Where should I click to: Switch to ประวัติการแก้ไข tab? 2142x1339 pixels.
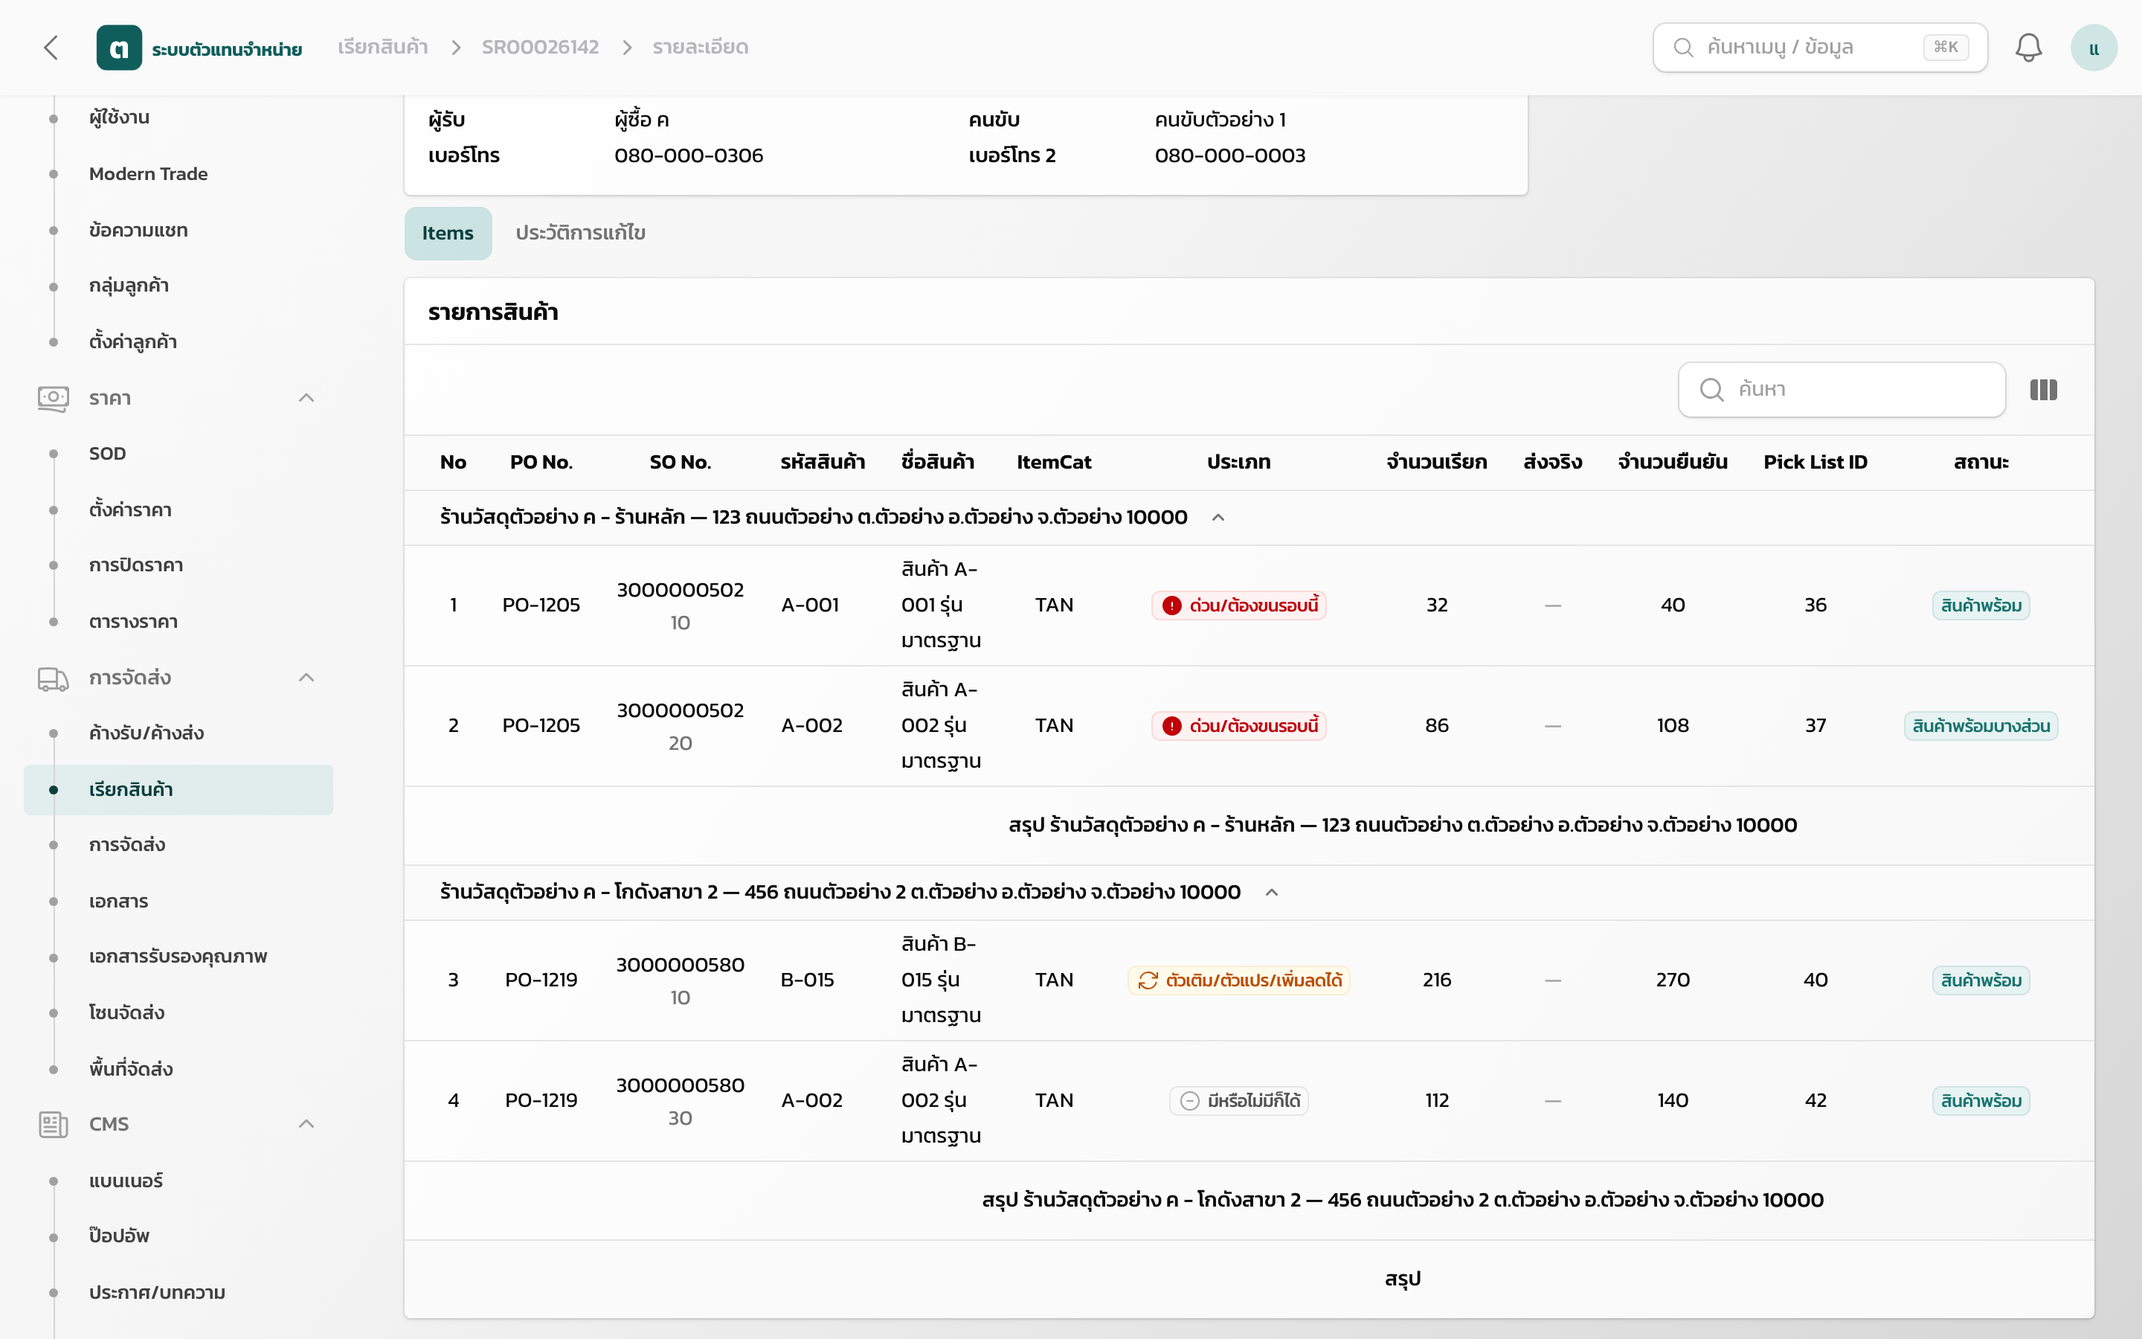(x=581, y=233)
